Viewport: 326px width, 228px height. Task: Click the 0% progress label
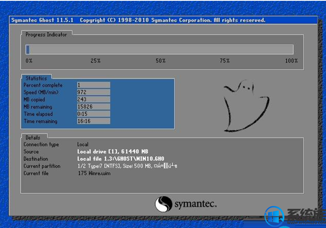click(29, 61)
